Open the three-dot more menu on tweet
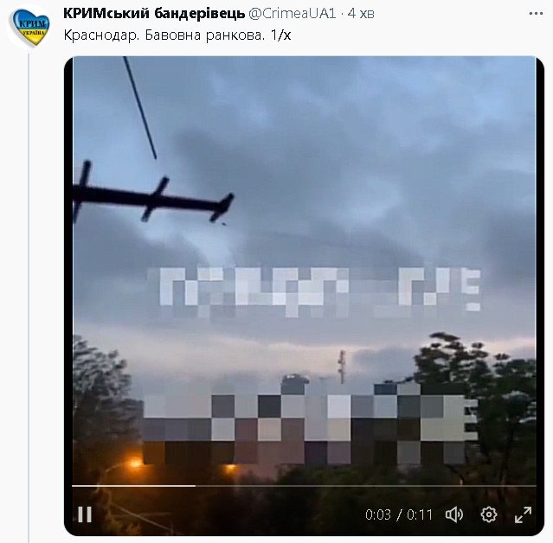The height and width of the screenshot is (543, 553). click(536, 13)
